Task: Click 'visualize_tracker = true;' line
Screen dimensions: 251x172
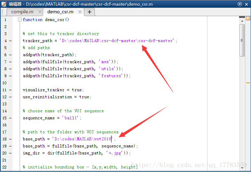Action: tap(53, 90)
